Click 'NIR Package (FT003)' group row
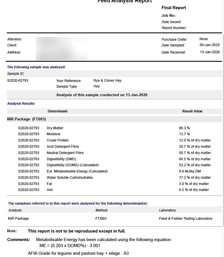 [26, 119]
